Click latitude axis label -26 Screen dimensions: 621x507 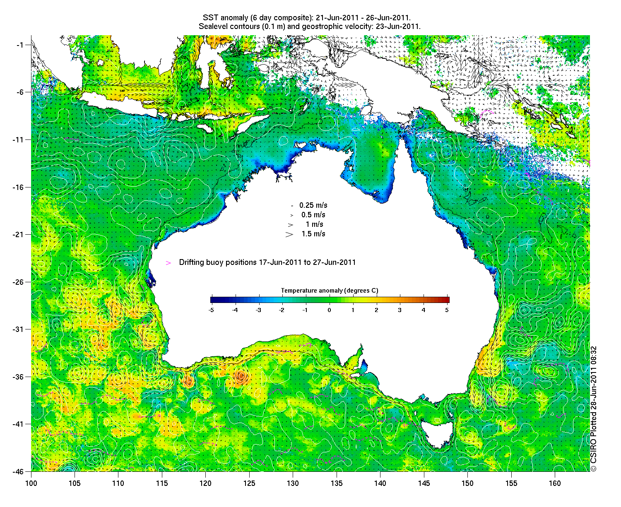click(19, 282)
